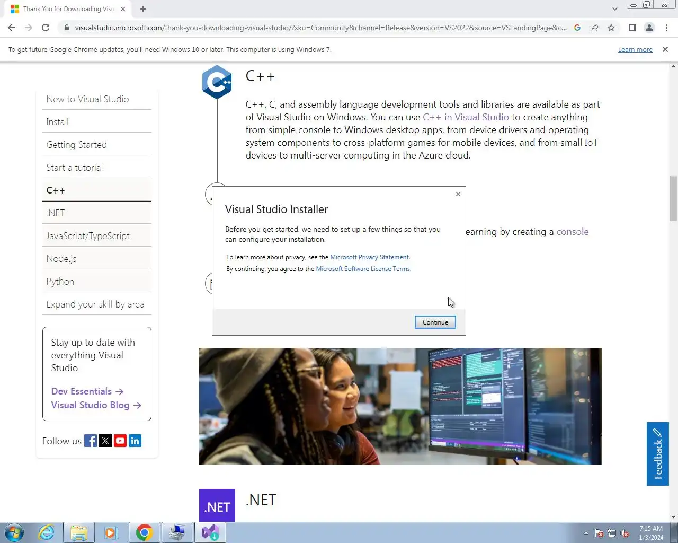This screenshot has width=678, height=543.
Task: Open the X (Twitter) follow icon
Action: point(105,441)
